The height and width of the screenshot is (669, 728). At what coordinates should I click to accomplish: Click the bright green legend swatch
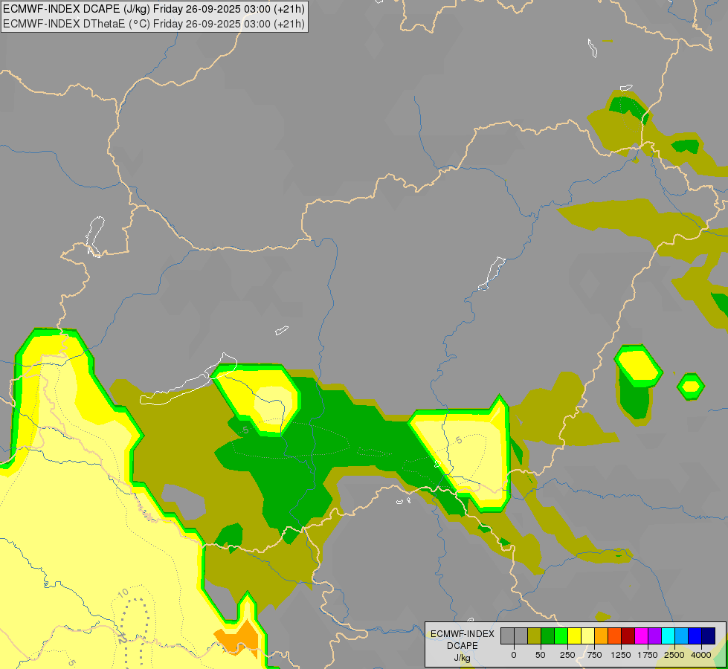[x=561, y=636]
